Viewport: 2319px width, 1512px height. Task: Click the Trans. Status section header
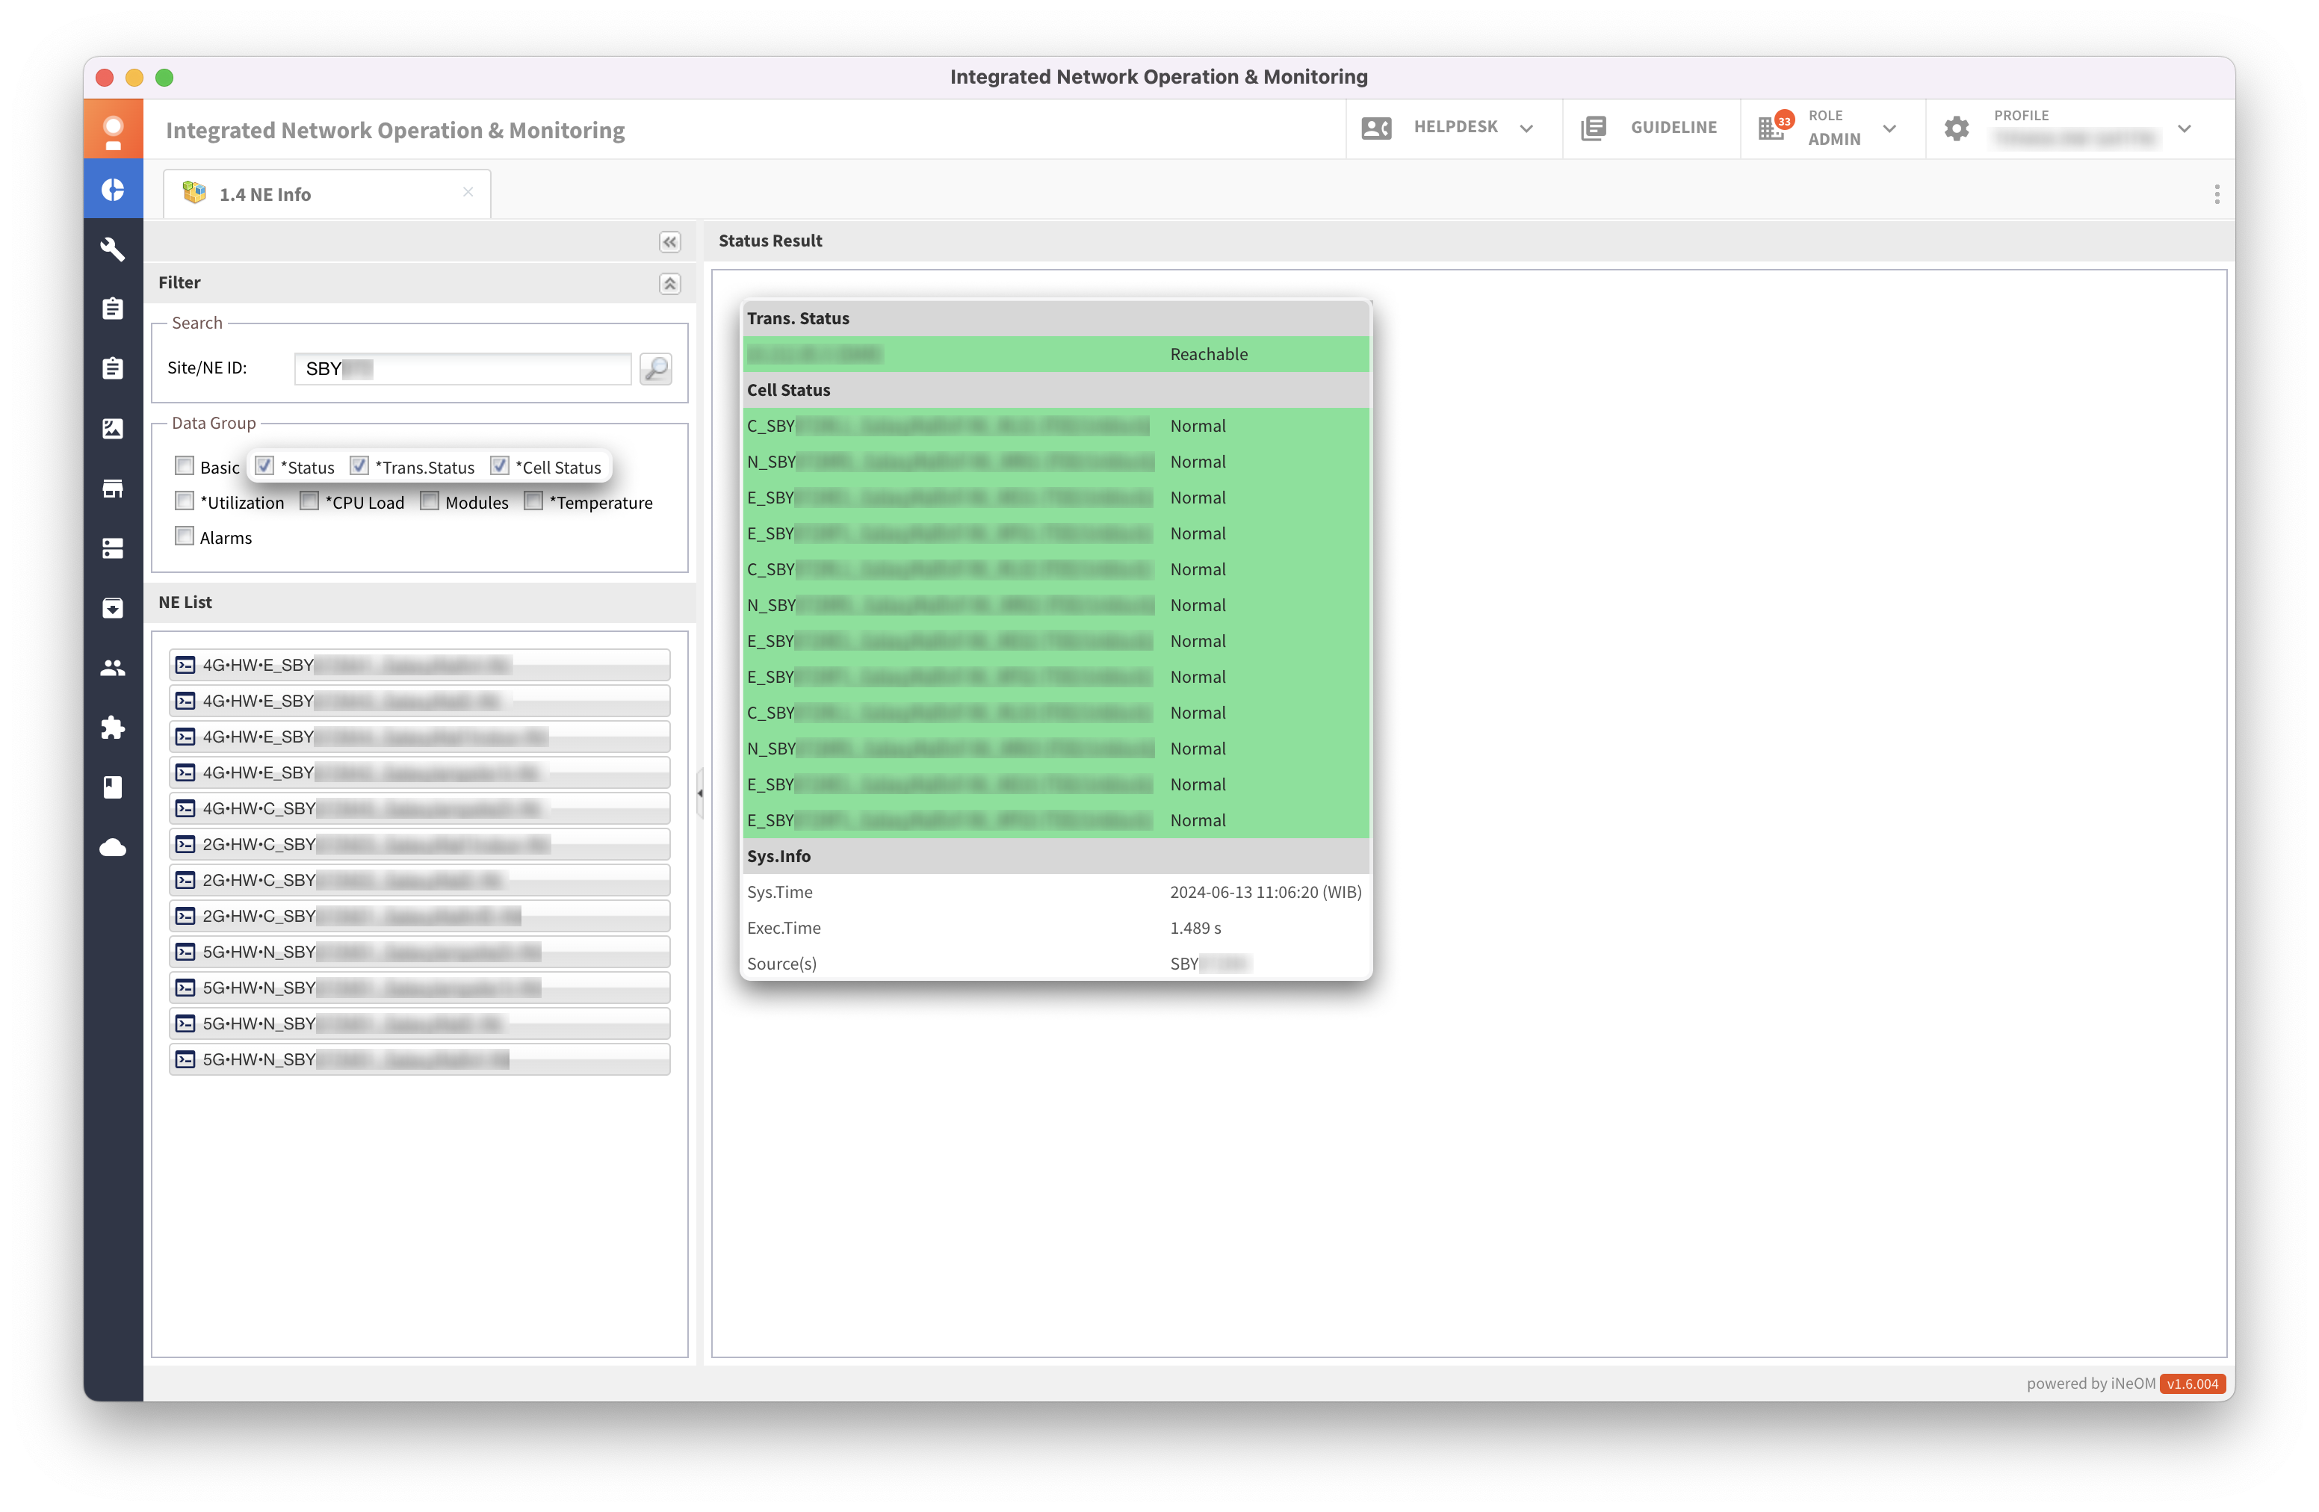point(1056,318)
